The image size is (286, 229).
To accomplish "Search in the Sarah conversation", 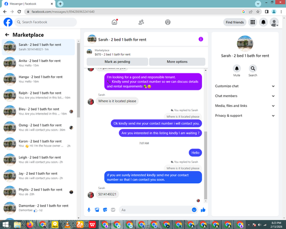I will pyautogui.click(x=253, y=69).
